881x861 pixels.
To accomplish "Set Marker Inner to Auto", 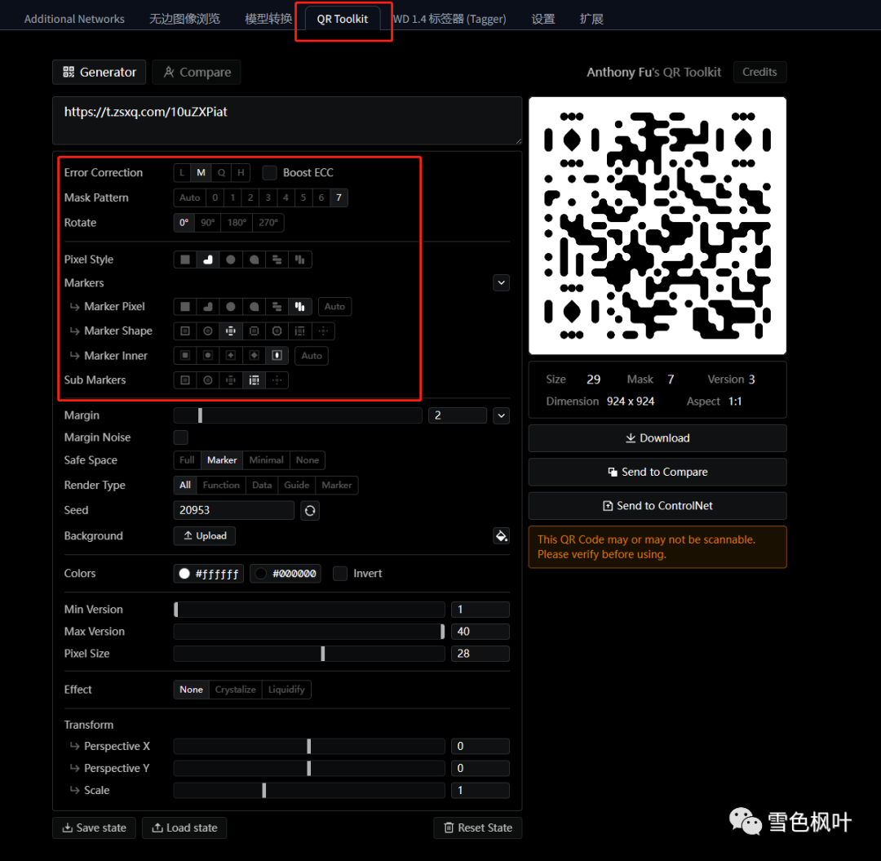I will click(312, 356).
